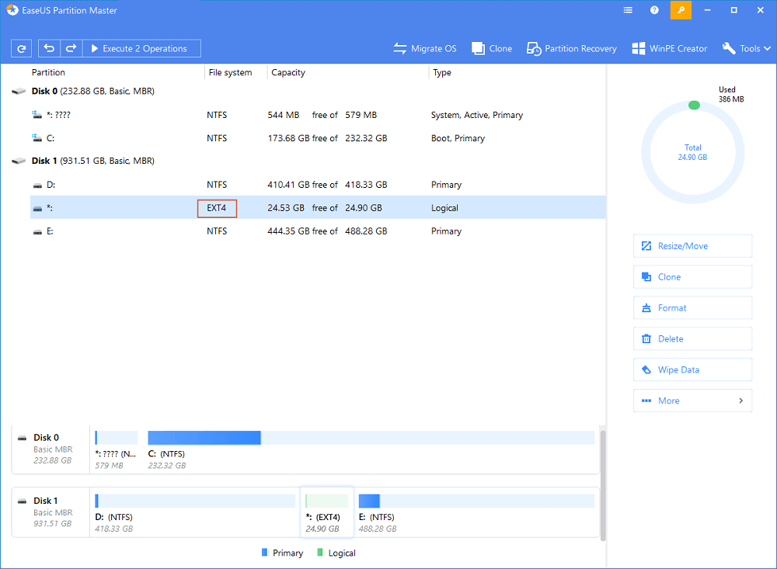
Task: Click the 'Boot, Primary' type text
Action: 458,138
